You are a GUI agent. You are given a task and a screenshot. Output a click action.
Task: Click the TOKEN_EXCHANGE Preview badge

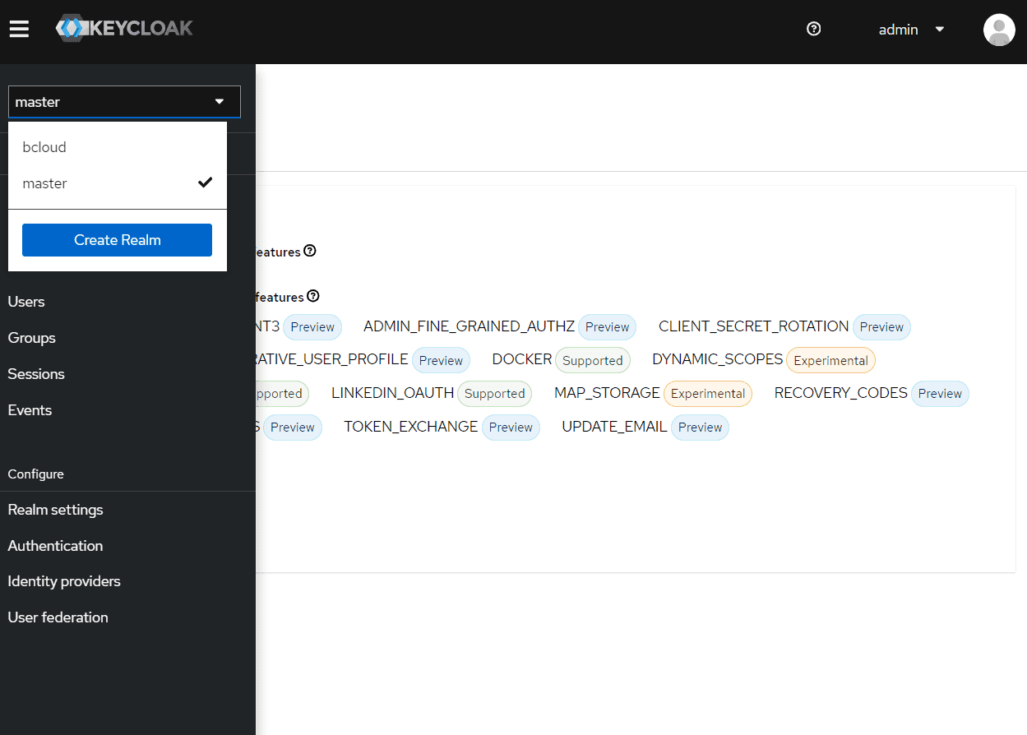point(511,428)
